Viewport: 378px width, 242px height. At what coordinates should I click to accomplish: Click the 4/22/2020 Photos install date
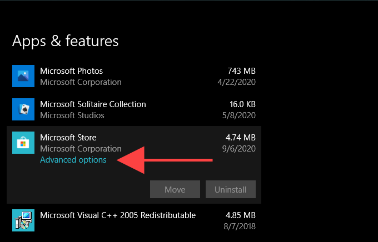(236, 82)
